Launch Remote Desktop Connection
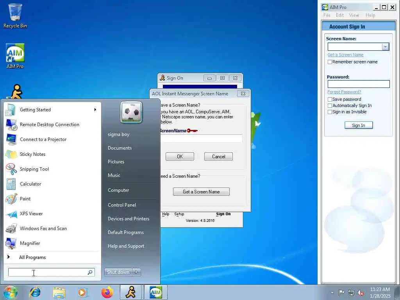Screen dimensions: 400x300 tap(52, 125)
